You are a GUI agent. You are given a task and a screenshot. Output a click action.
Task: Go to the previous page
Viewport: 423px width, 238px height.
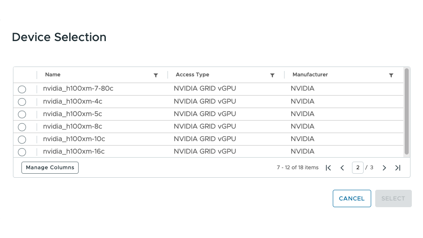(x=342, y=168)
